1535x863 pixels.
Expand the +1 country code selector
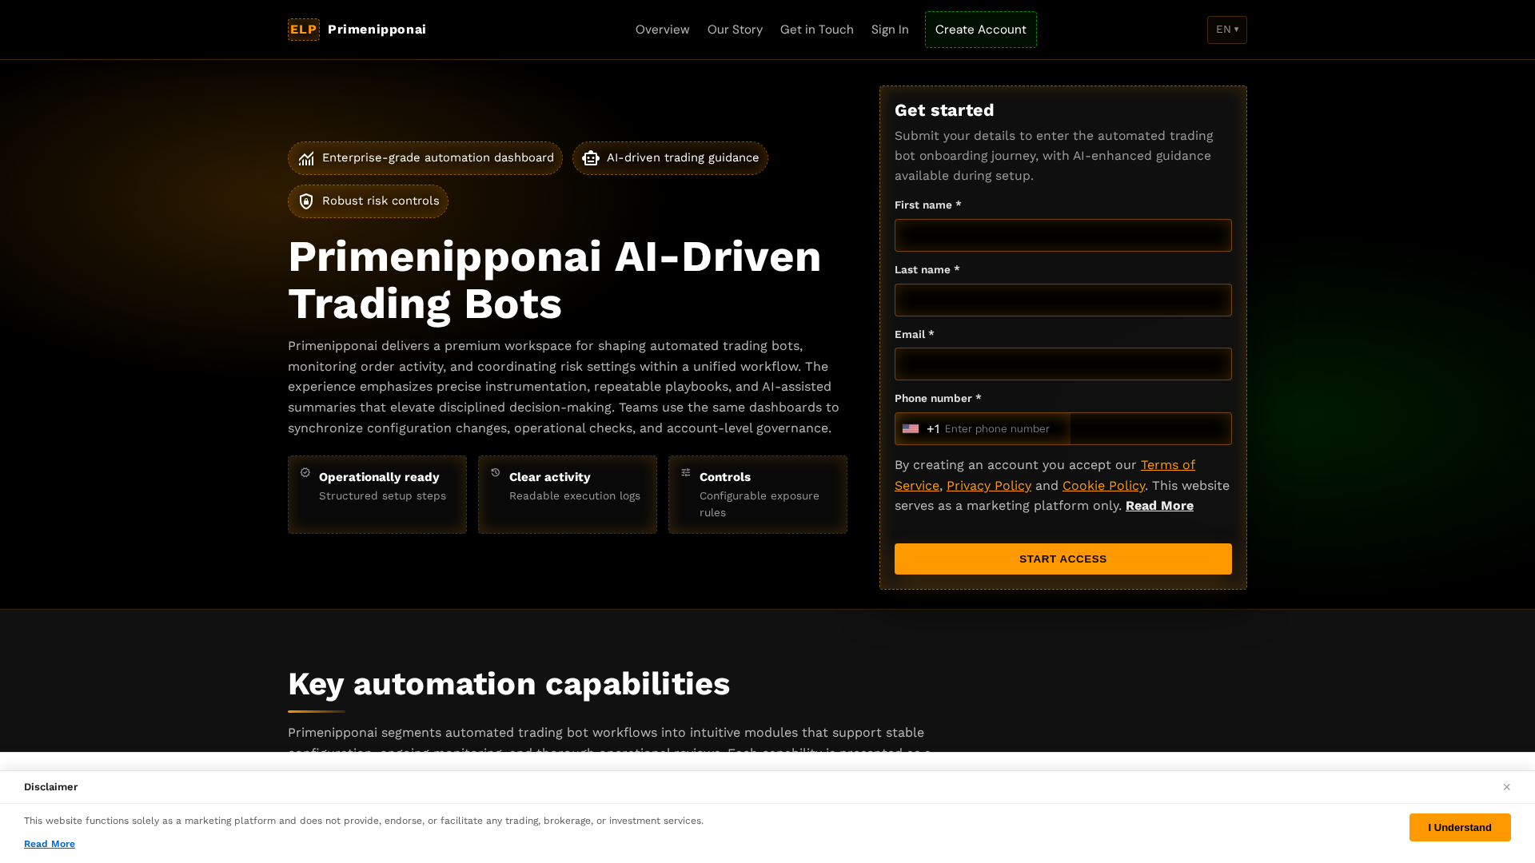coord(920,429)
